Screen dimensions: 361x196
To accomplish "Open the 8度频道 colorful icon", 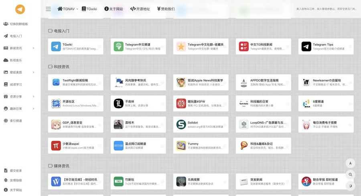I will coord(306,104).
